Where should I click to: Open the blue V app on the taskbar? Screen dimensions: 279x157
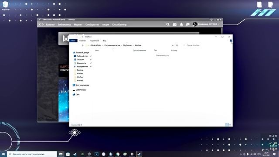pos(96,154)
